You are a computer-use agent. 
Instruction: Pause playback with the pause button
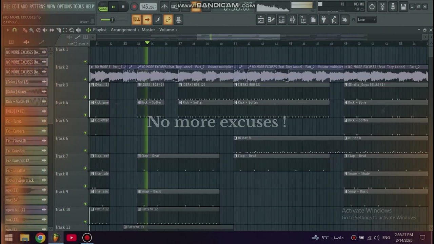click(113, 7)
